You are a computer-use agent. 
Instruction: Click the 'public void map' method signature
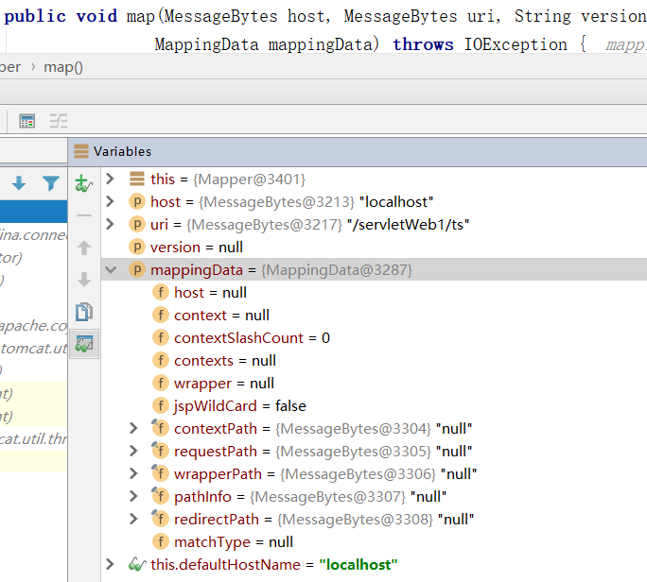click(79, 16)
